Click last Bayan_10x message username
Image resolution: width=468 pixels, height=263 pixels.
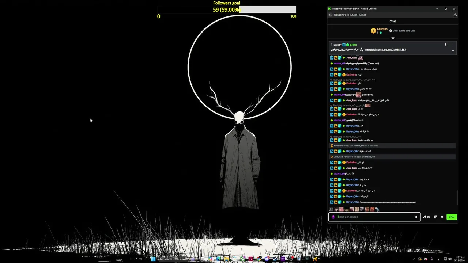[x=352, y=202]
